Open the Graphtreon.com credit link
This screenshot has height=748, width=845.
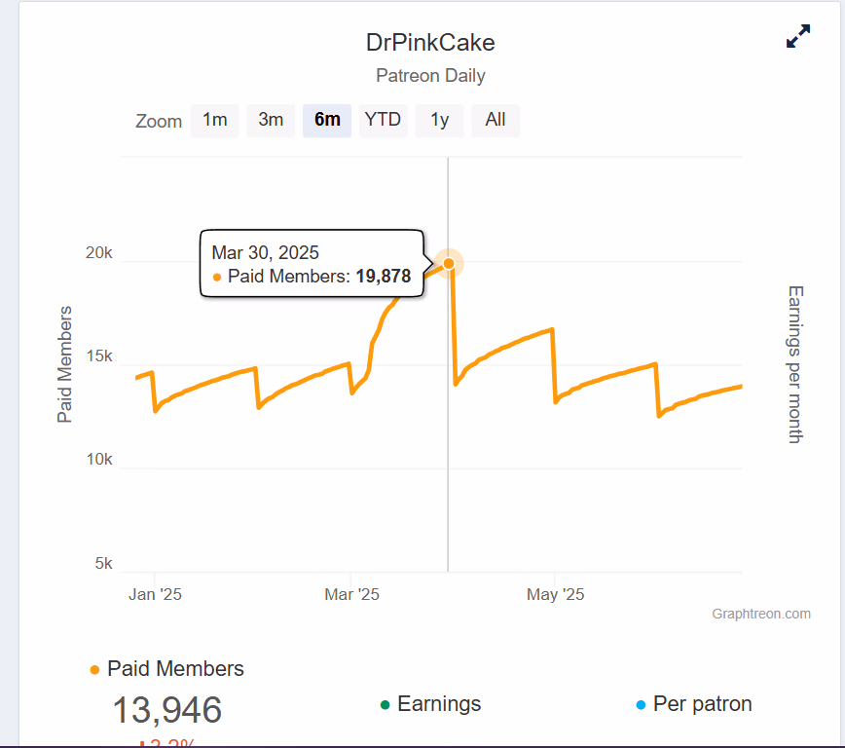(761, 614)
